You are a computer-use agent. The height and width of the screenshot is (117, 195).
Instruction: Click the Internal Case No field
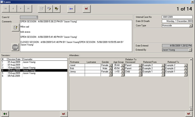tap(177, 17)
